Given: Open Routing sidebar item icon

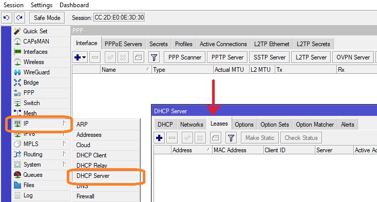Looking at the screenshot, I should click(x=17, y=154).
